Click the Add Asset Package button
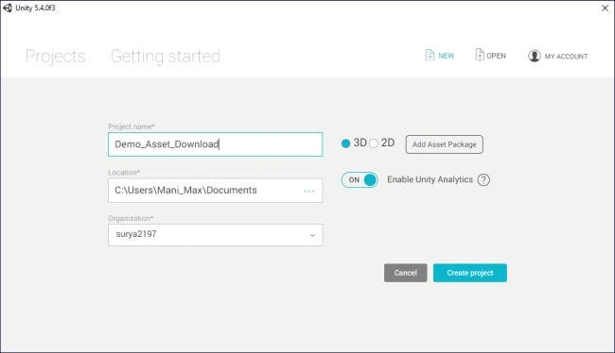The image size is (615, 353). coord(445,144)
